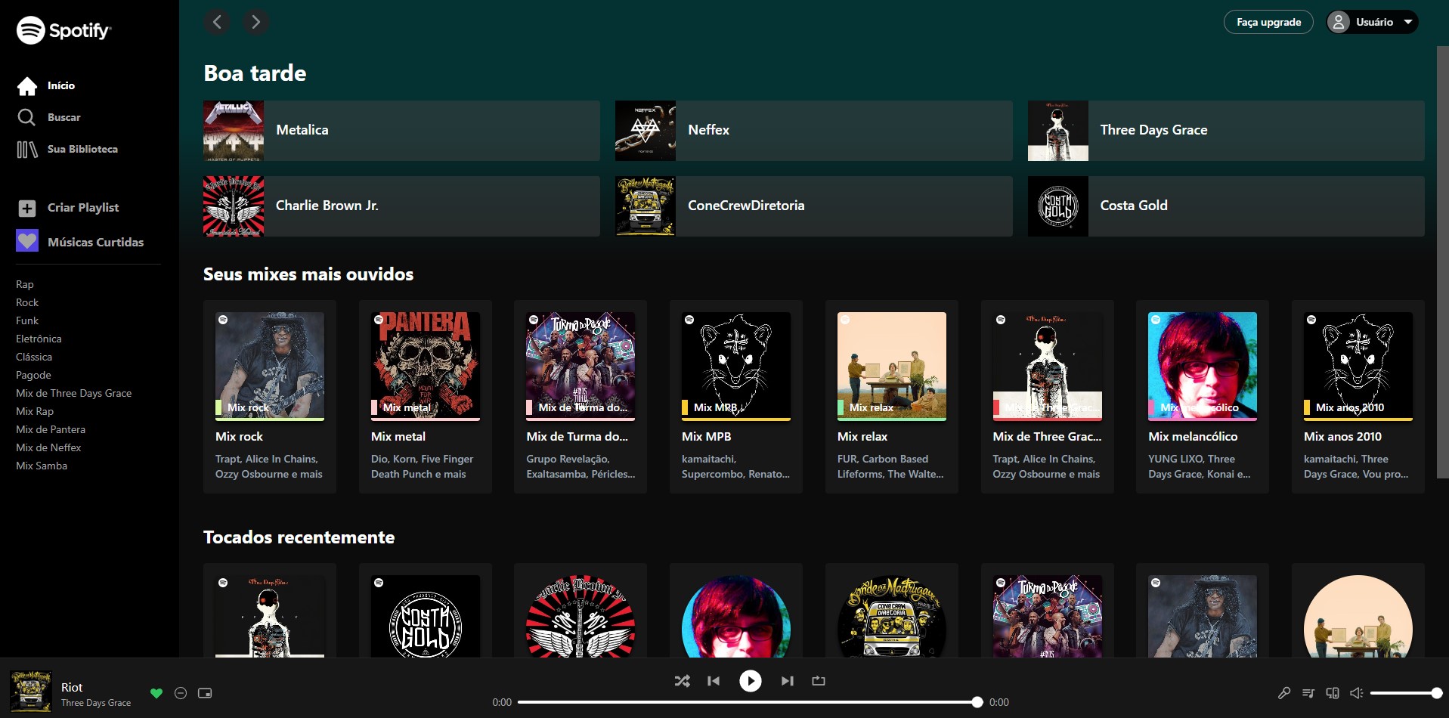1449x718 pixels.
Task: Select the Eletrônica playlist in sidebar
Action: [39, 339]
